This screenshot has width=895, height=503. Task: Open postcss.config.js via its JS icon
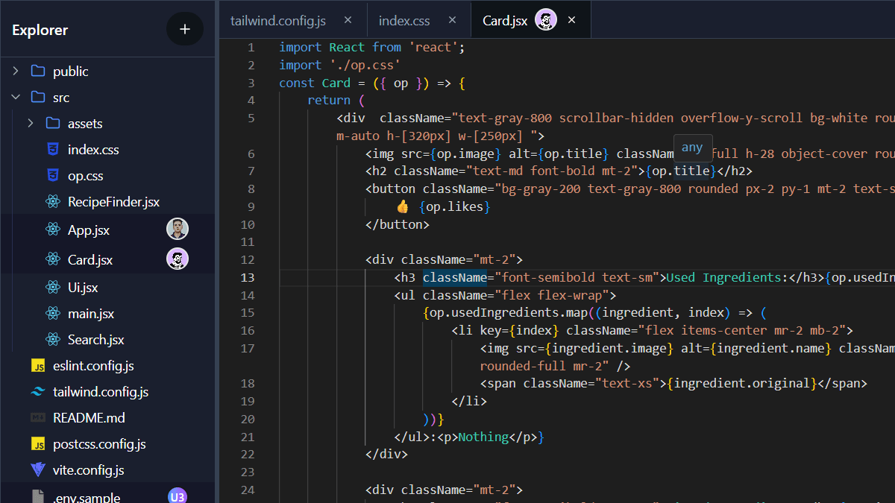pos(37,443)
